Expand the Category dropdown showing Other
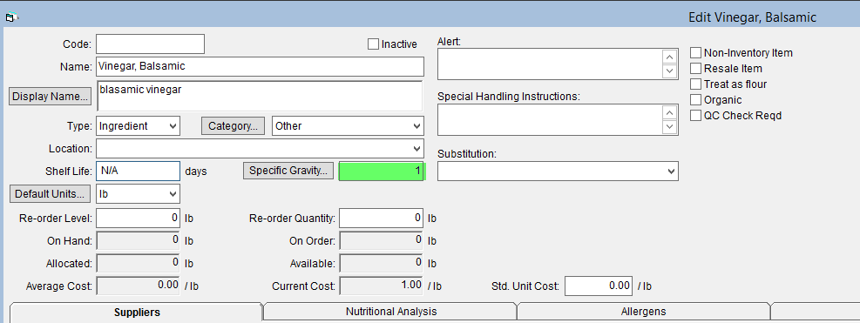The height and width of the screenshot is (323, 860). (348, 126)
